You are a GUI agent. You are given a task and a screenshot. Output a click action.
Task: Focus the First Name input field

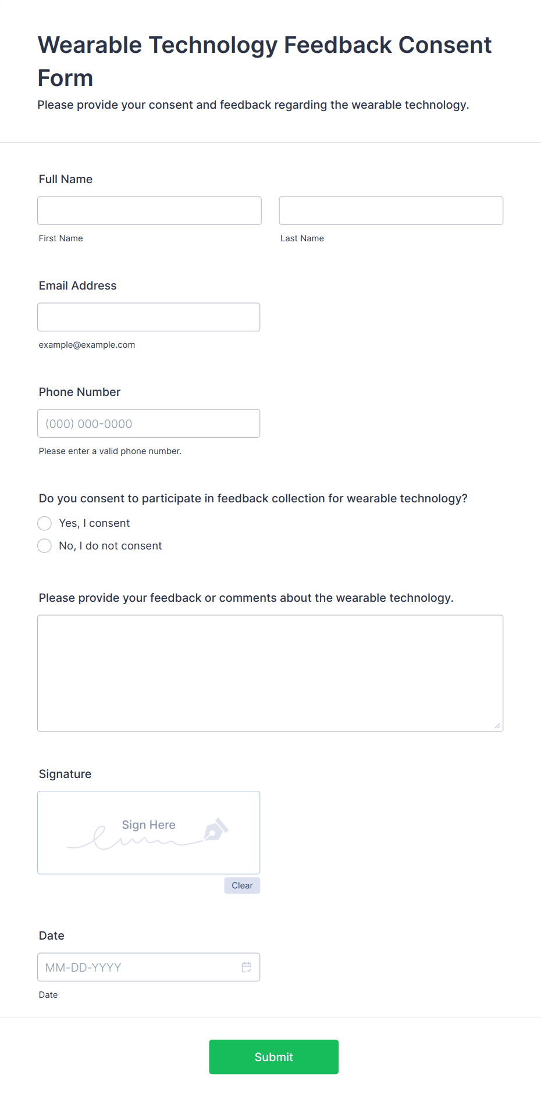point(150,210)
